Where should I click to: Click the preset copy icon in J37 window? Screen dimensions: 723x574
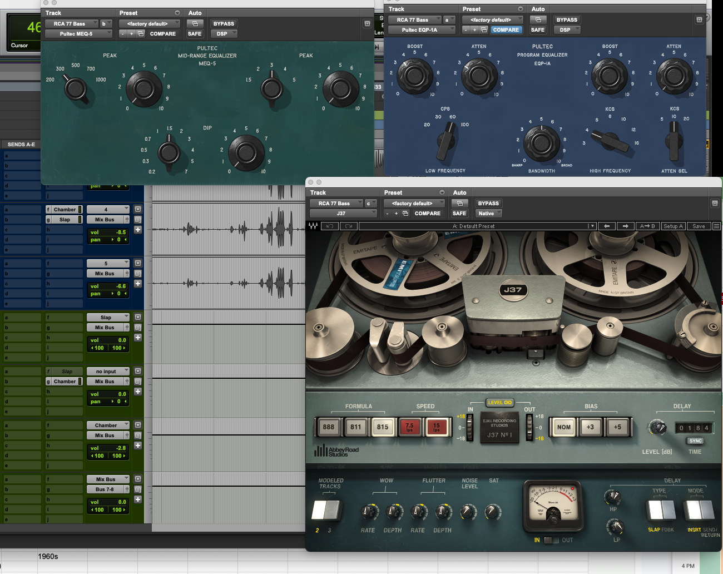405,214
